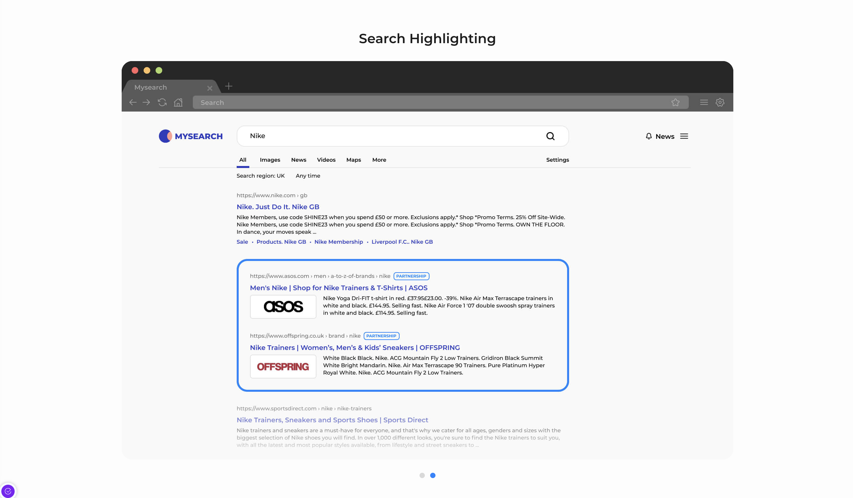Open the OFFSPRING Nike Trainers result title

point(355,348)
